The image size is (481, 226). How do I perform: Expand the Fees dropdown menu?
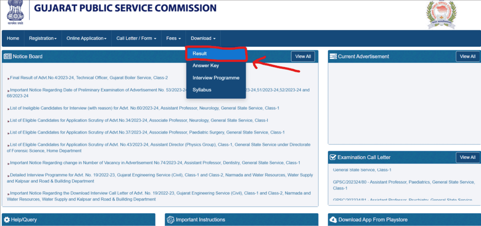pos(174,38)
